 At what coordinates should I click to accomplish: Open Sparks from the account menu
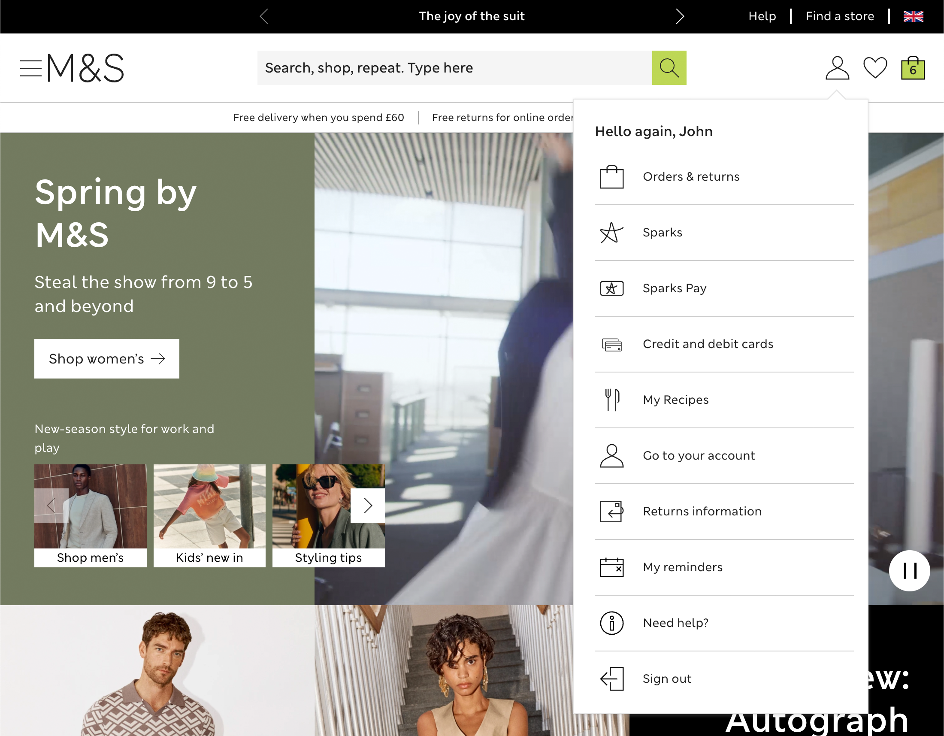(663, 233)
